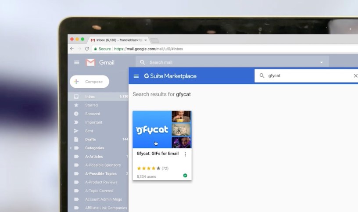Open the Inbox folder

coord(98,97)
